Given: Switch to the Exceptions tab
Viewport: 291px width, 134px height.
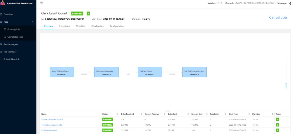Looking at the screenshot, I should point(64,26).
